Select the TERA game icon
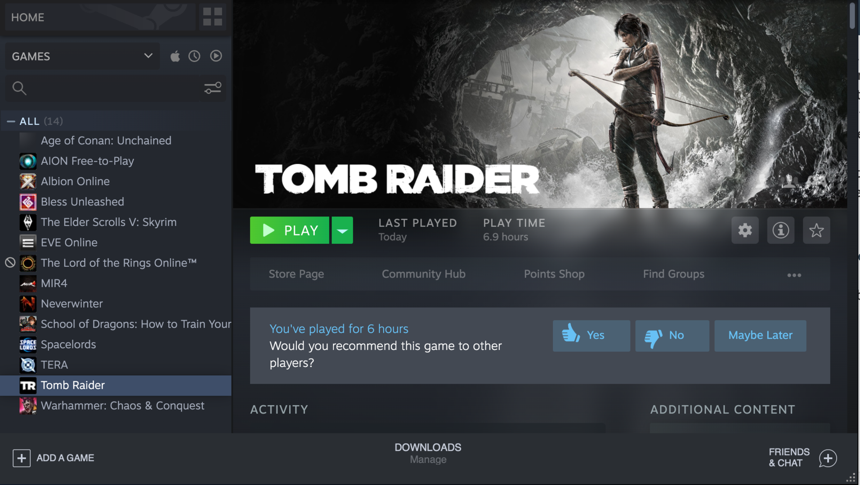The image size is (860, 485). pos(28,365)
